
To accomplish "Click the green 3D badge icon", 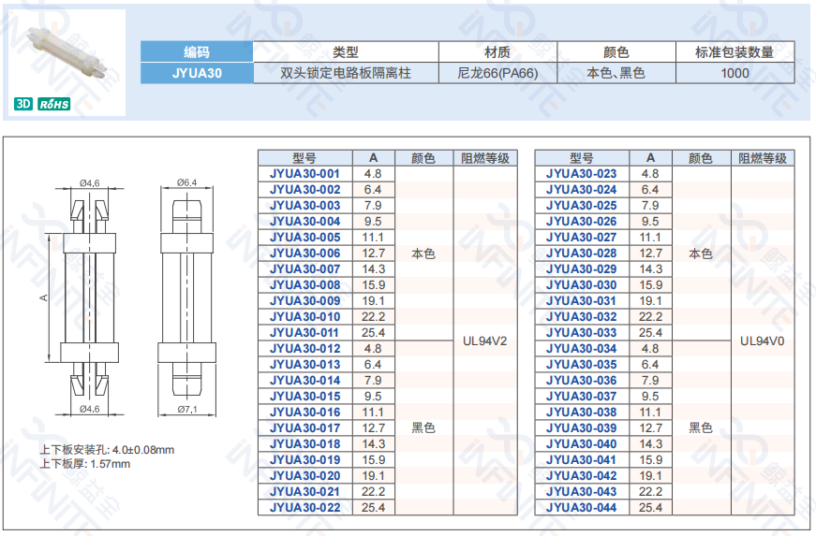I will coord(23,105).
